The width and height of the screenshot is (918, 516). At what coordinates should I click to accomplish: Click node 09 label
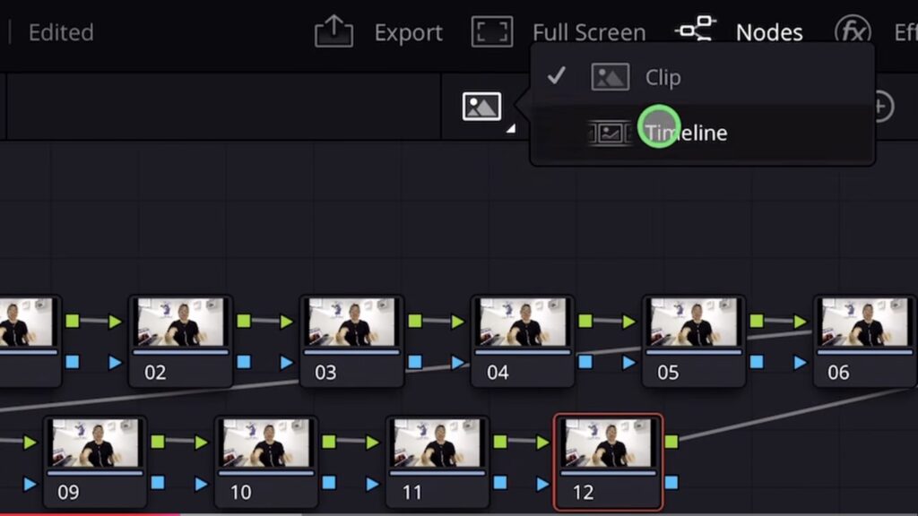coord(69,492)
